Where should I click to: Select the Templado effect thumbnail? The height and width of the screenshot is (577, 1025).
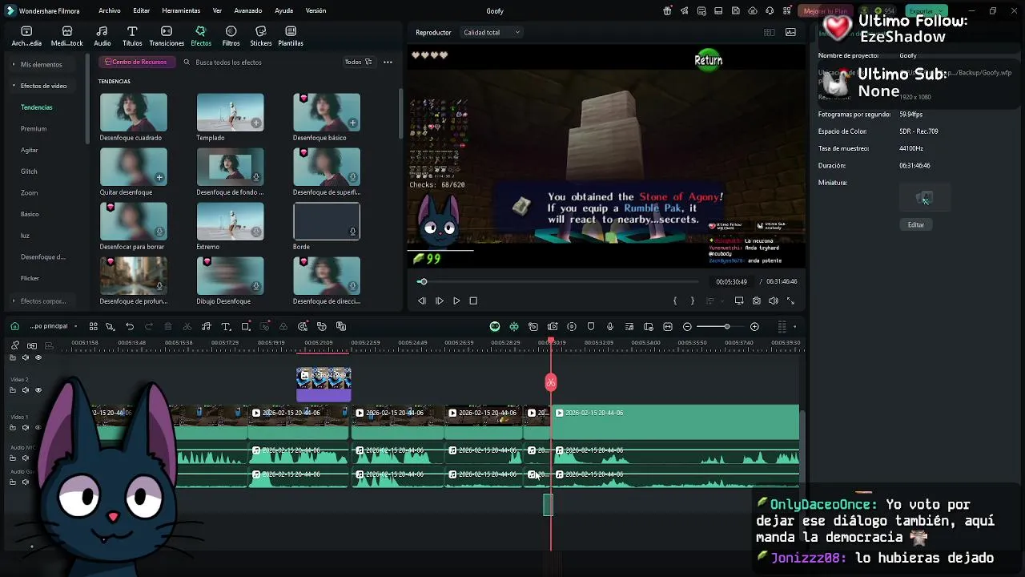(x=230, y=112)
